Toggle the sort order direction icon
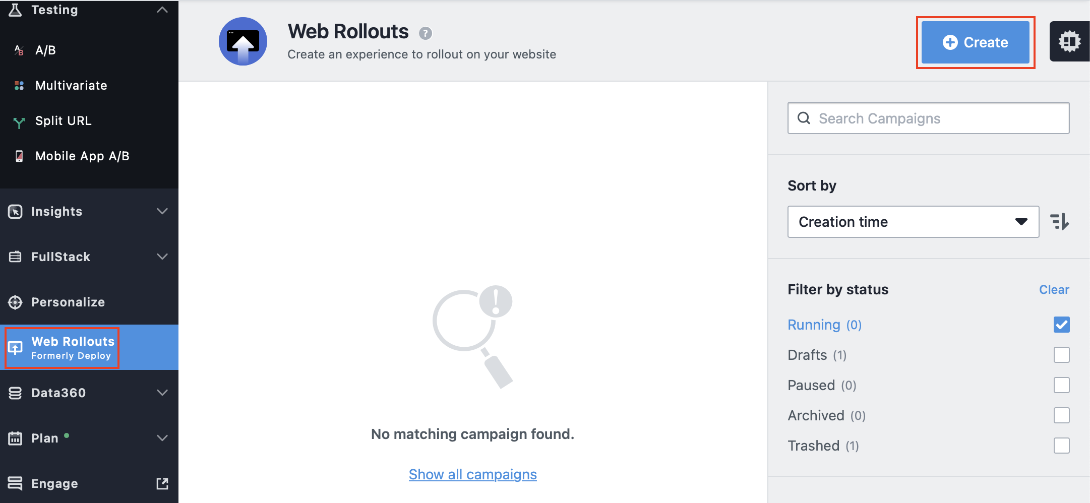This screenshot has width=1090, height=503. click(x=1059, y=222)
